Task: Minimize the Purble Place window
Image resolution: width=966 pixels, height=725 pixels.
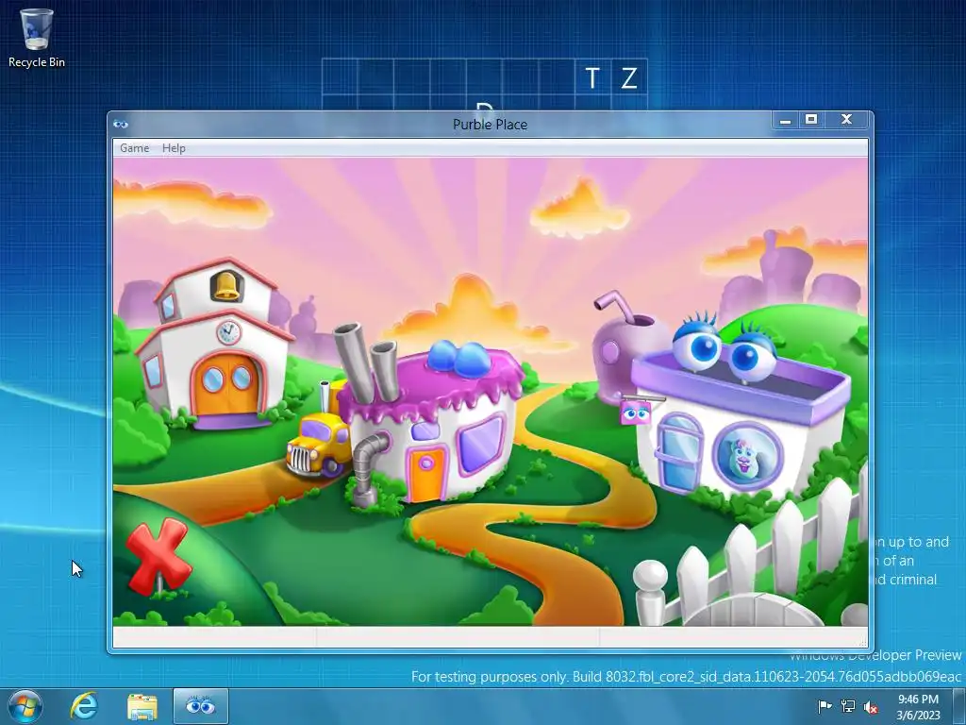Action: (786, 120)
